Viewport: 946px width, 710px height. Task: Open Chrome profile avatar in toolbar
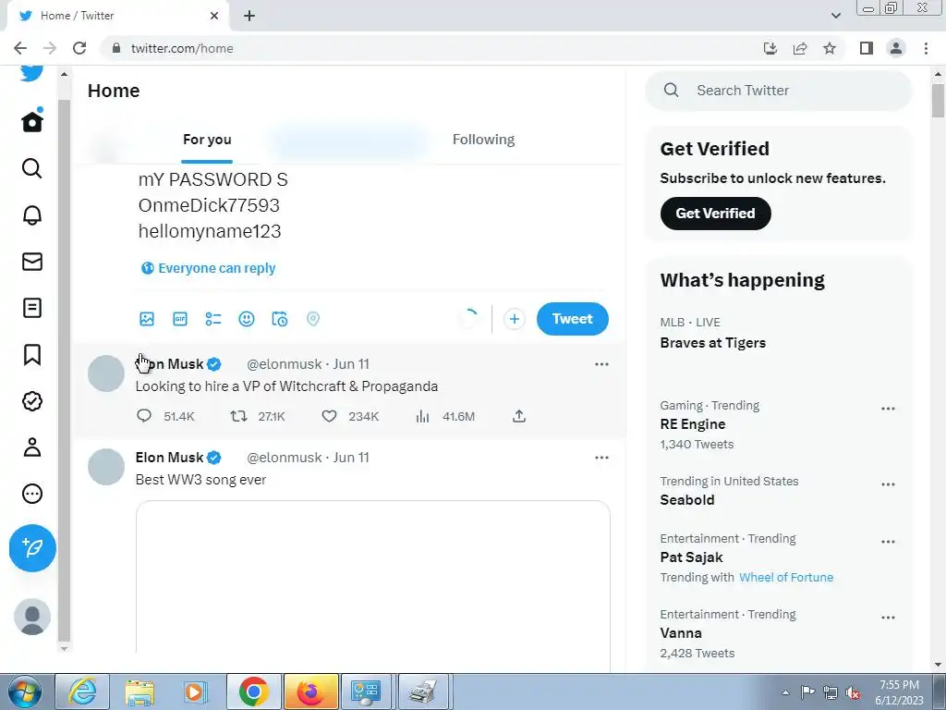[896, 48]
